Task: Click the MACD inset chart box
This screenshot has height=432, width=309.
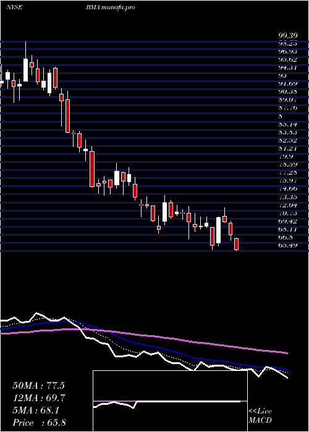Action: pyautogui.click(x=170, y=401)
